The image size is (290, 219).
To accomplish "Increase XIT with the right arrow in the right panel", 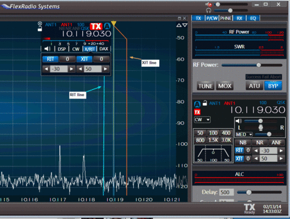I will (x=281, y=158).
